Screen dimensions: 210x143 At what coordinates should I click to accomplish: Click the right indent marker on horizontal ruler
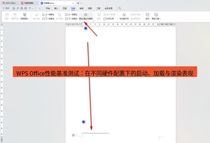(159, 25)
